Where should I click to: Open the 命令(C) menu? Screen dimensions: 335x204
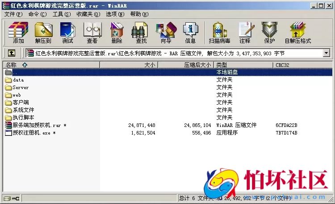pos(38,14)
